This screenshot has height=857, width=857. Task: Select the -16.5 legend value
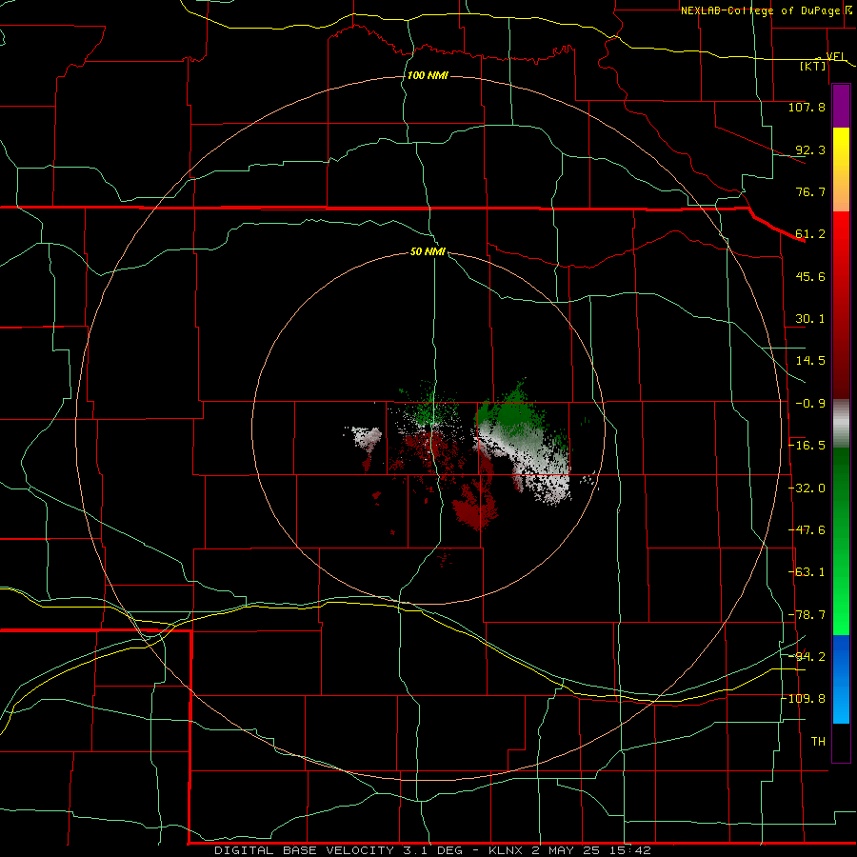pos(807,446)
